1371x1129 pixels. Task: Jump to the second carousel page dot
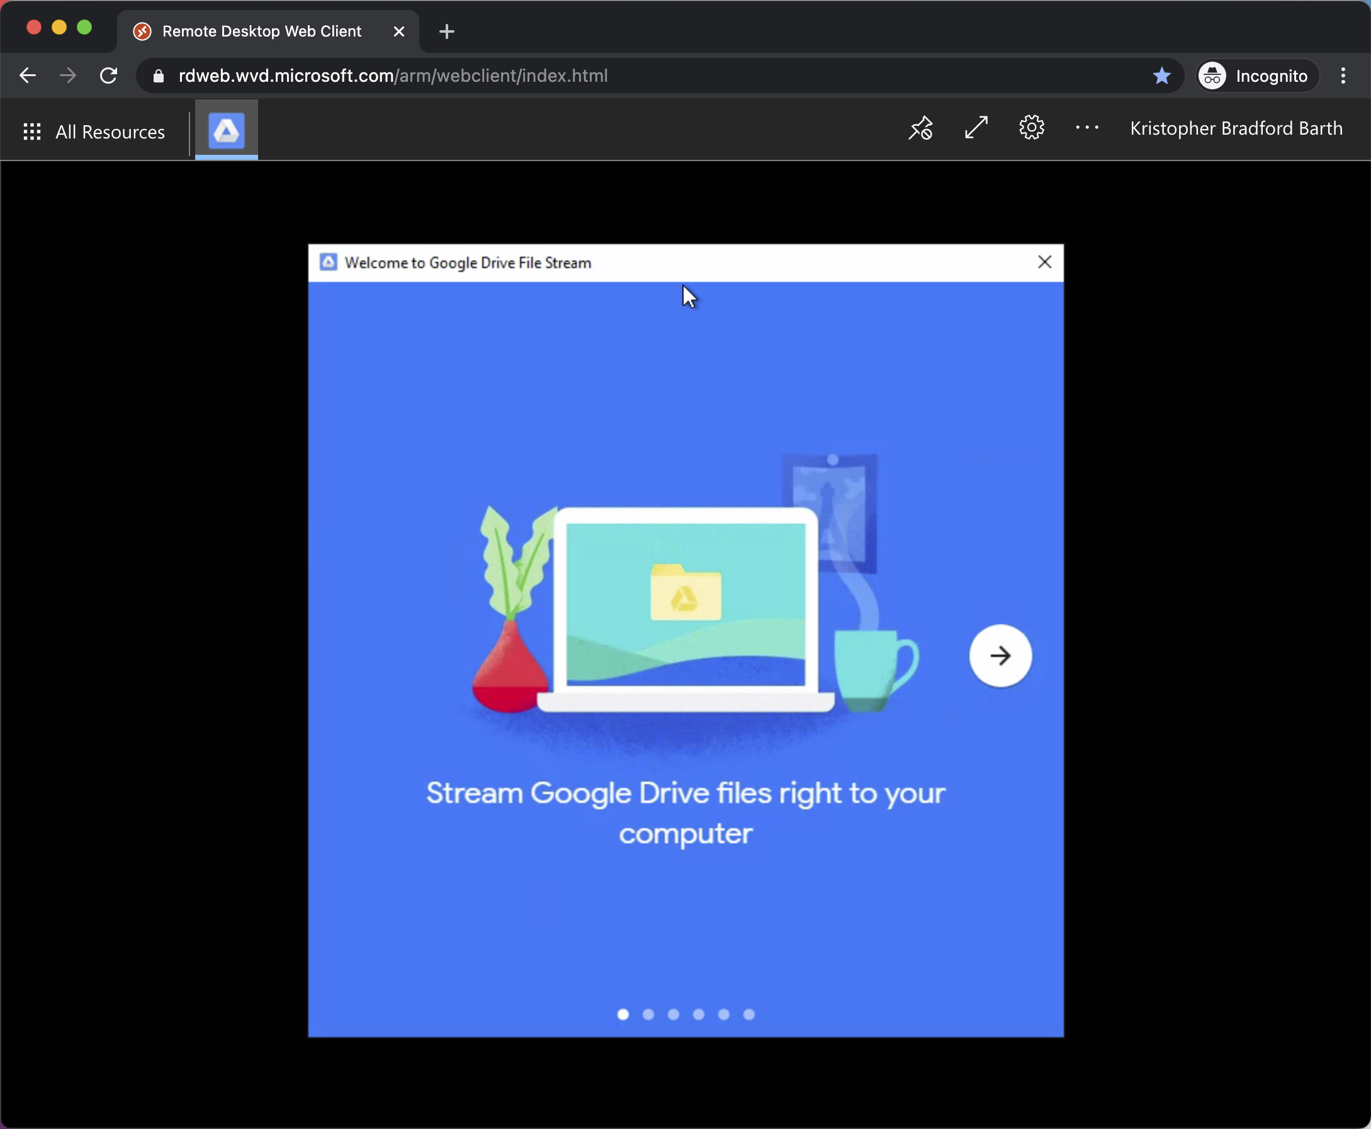pyautogui.click(x=648, y=1014)
